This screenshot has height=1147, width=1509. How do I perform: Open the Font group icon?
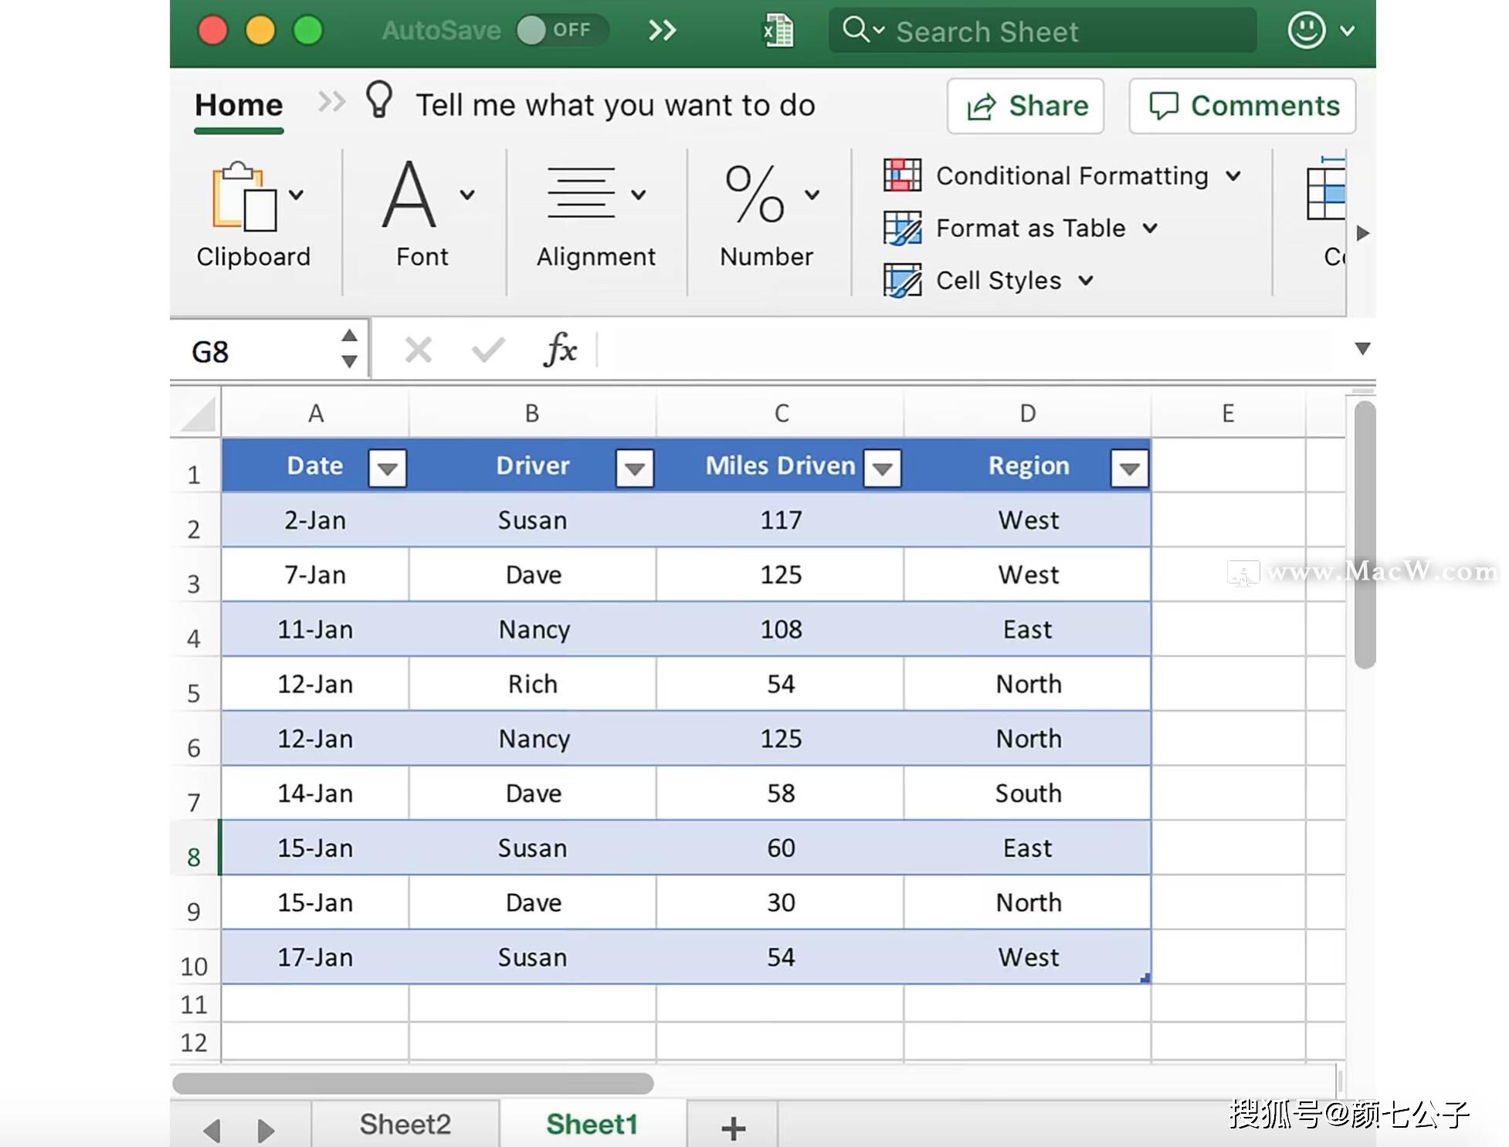pyautogui.click(x=409, y=194)
